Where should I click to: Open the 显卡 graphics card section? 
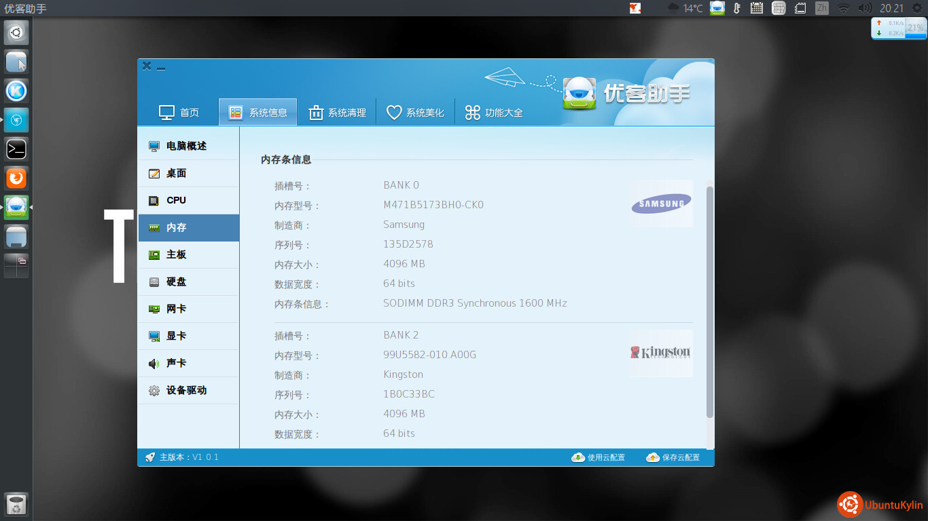pyautogui.click(x=176, y=336)
